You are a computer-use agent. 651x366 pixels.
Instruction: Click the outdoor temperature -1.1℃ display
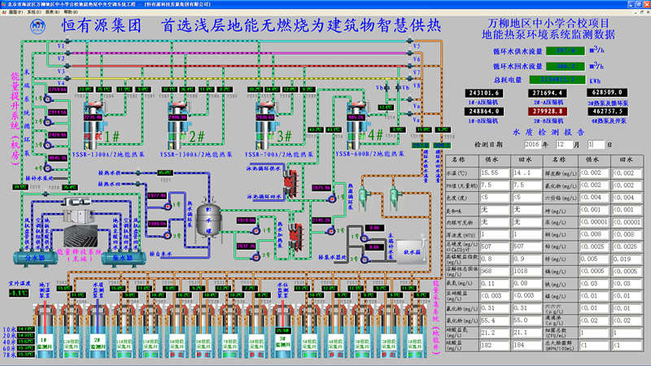pos(19,293)
